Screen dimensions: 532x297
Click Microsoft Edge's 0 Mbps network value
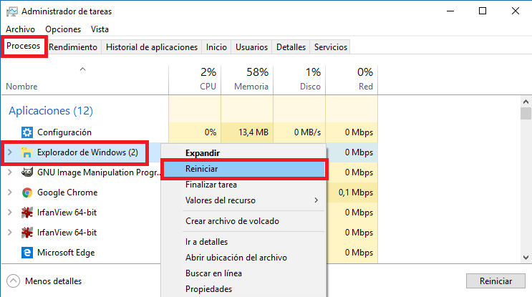[359, 253]
